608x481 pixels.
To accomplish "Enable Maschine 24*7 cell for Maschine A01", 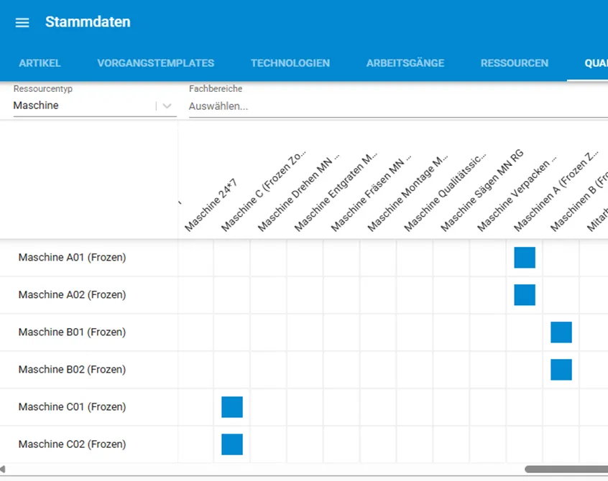I will click(x=195, y=258).
